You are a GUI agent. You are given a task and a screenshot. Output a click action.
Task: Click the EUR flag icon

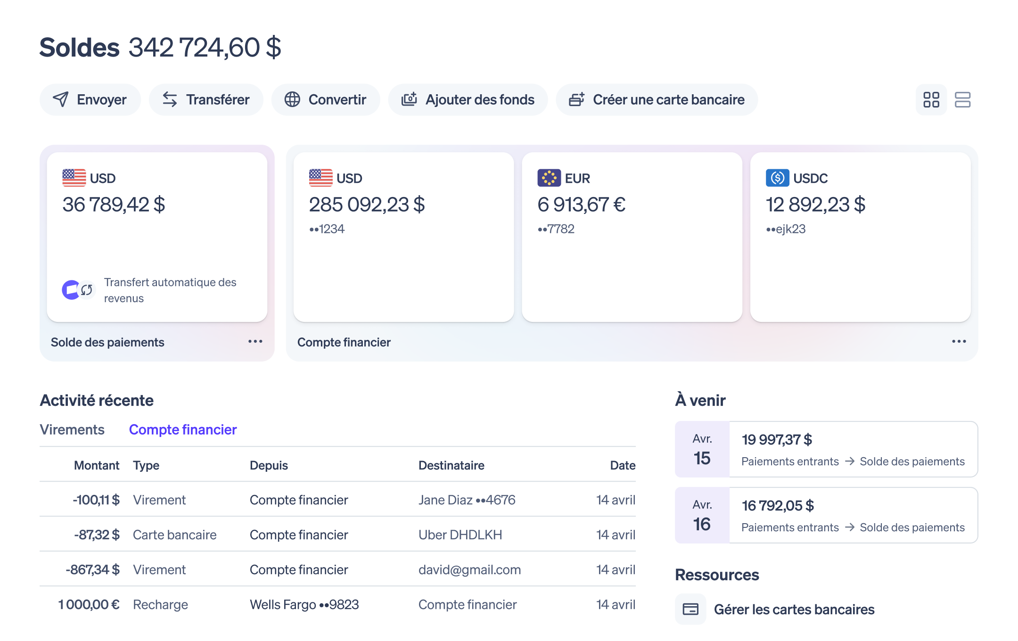pos(549,178)
